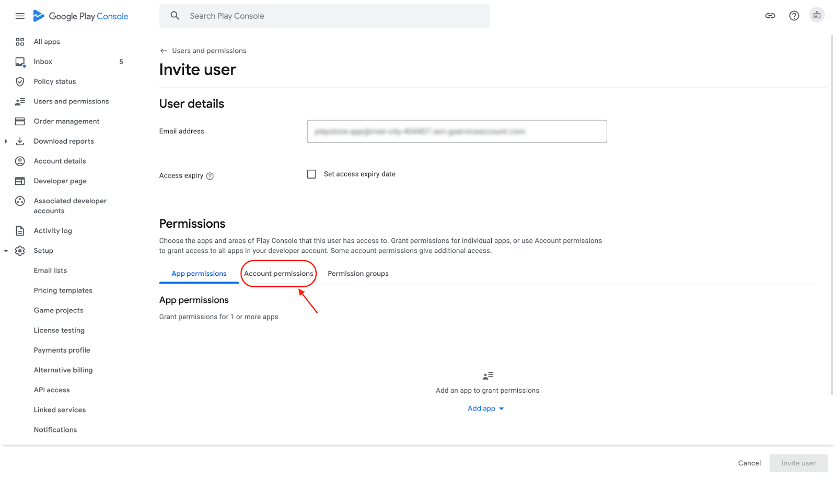Screen dimensions: 836x480
Task: Open API access in the sidebar
Action: 52,390
